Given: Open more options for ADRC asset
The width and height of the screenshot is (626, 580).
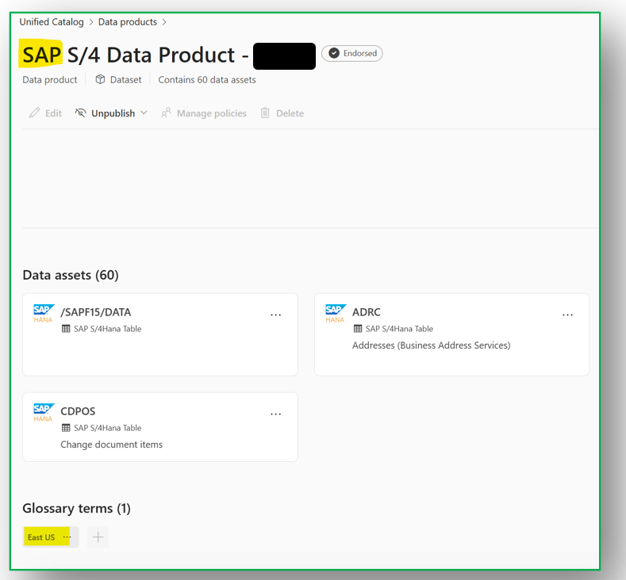Looking at the screenshot, I should (568, 315).
